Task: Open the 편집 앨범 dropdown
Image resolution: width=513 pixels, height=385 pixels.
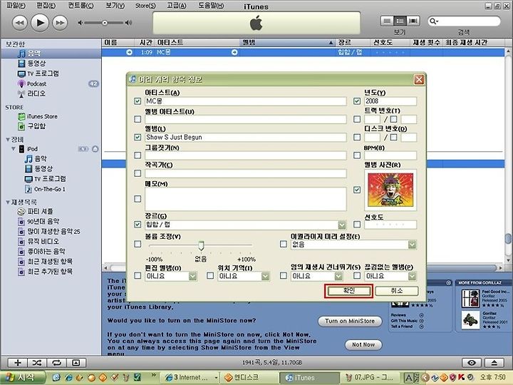Action: point(192,277)
